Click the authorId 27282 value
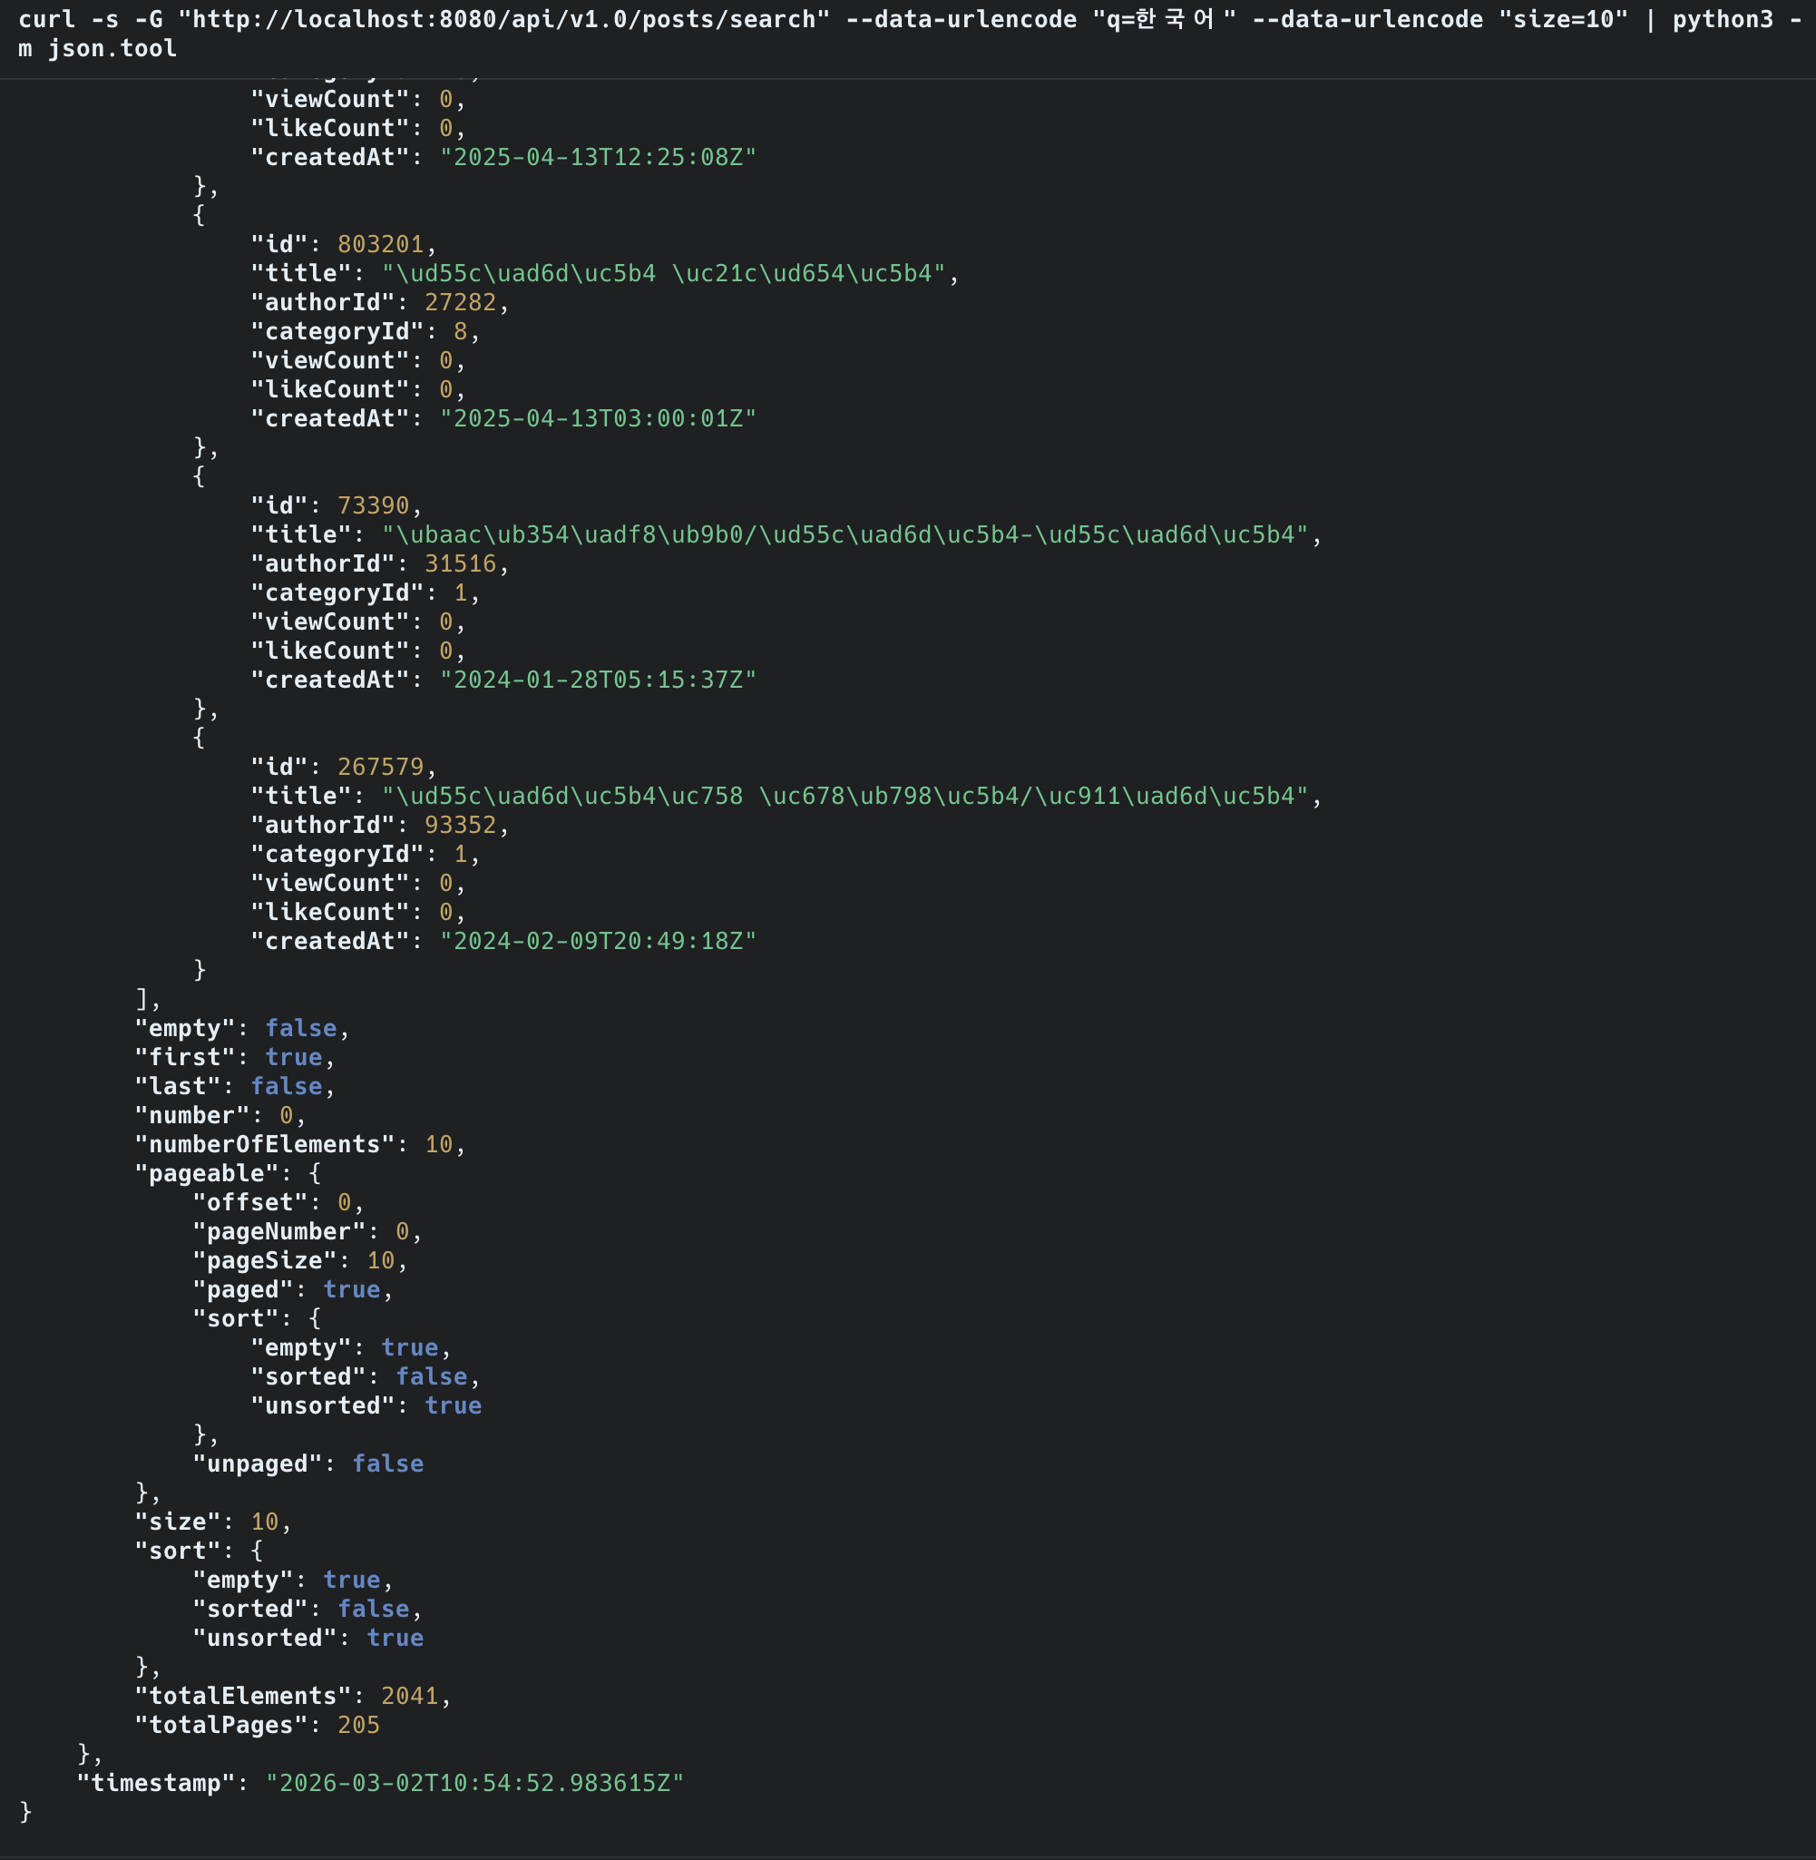This screenshot has height=1860, width=1816. pos(460,302)
